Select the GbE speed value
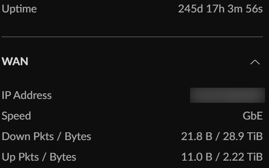The width and height of the screenshot is (269, 168). (x=253, y=116)
